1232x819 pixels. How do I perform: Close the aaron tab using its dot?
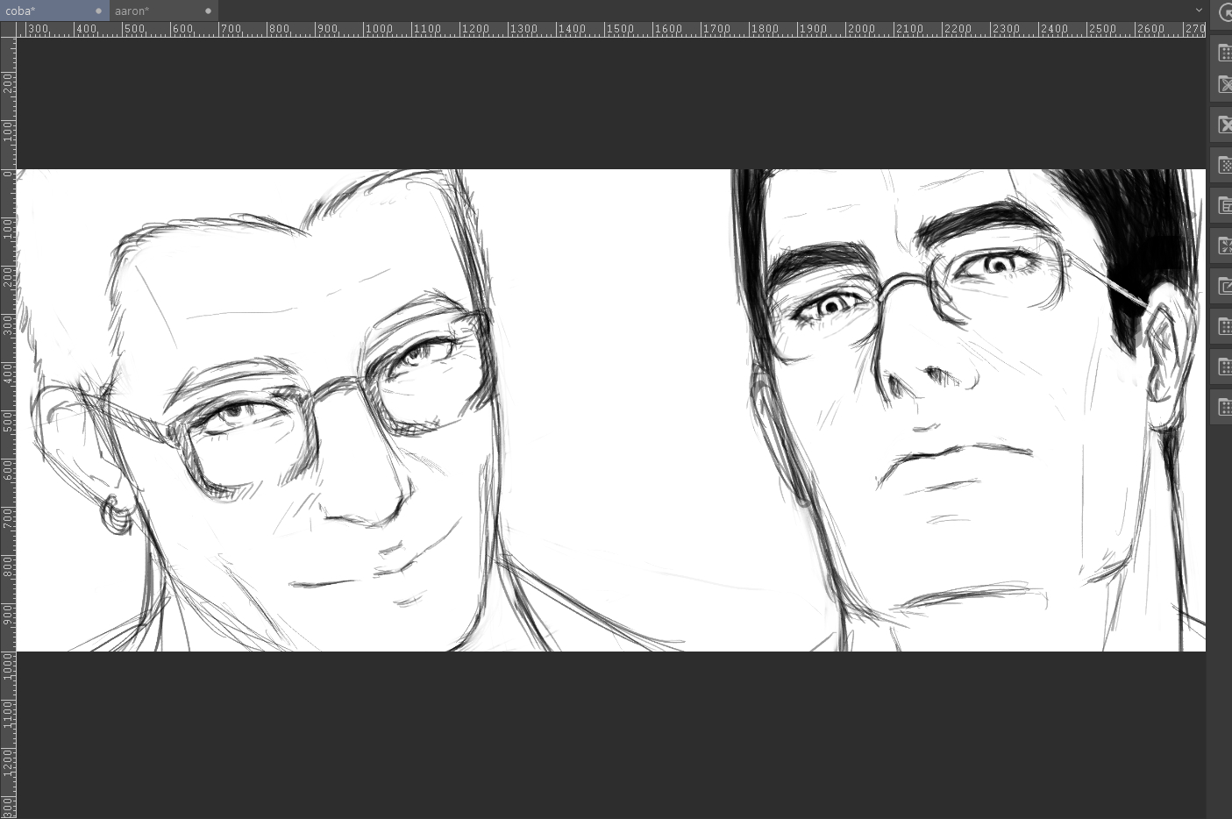(x=208, y=11)
